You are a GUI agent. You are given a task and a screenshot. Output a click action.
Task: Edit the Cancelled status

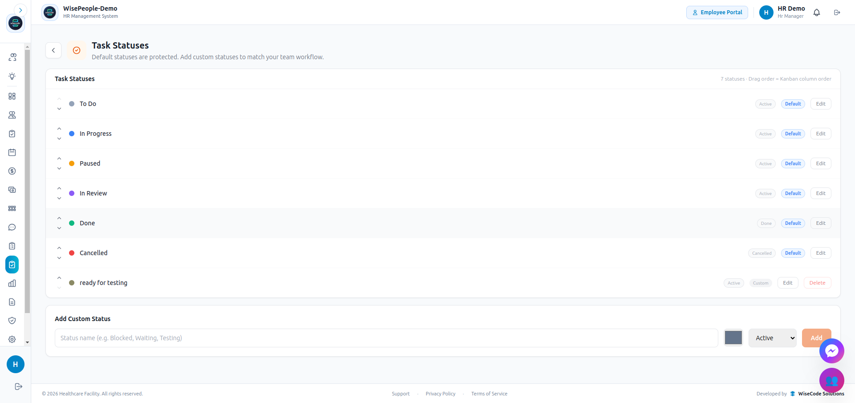coord(821,253)
